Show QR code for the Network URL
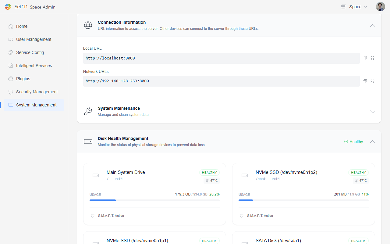Viewport: 390px width, 244px height. [x=372, y=81]
